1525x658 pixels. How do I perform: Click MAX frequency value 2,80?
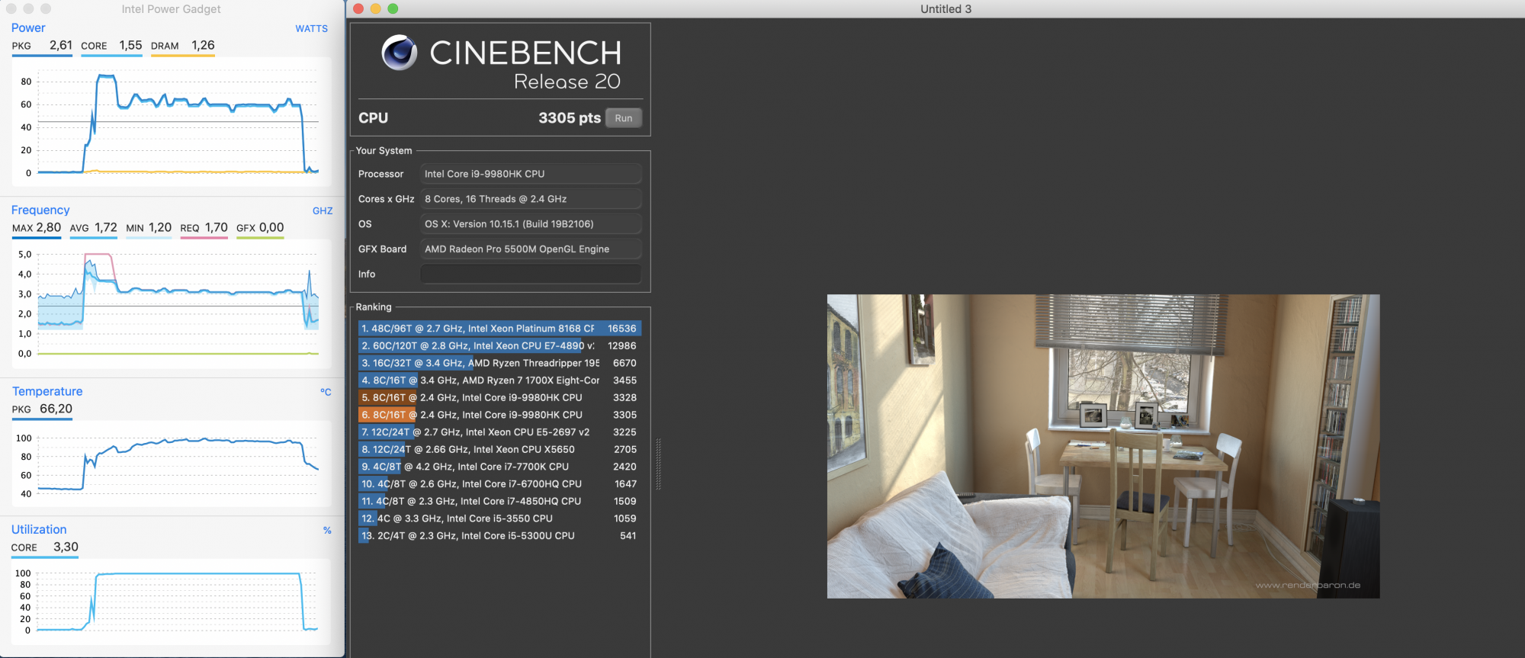(x=49, y=228)
